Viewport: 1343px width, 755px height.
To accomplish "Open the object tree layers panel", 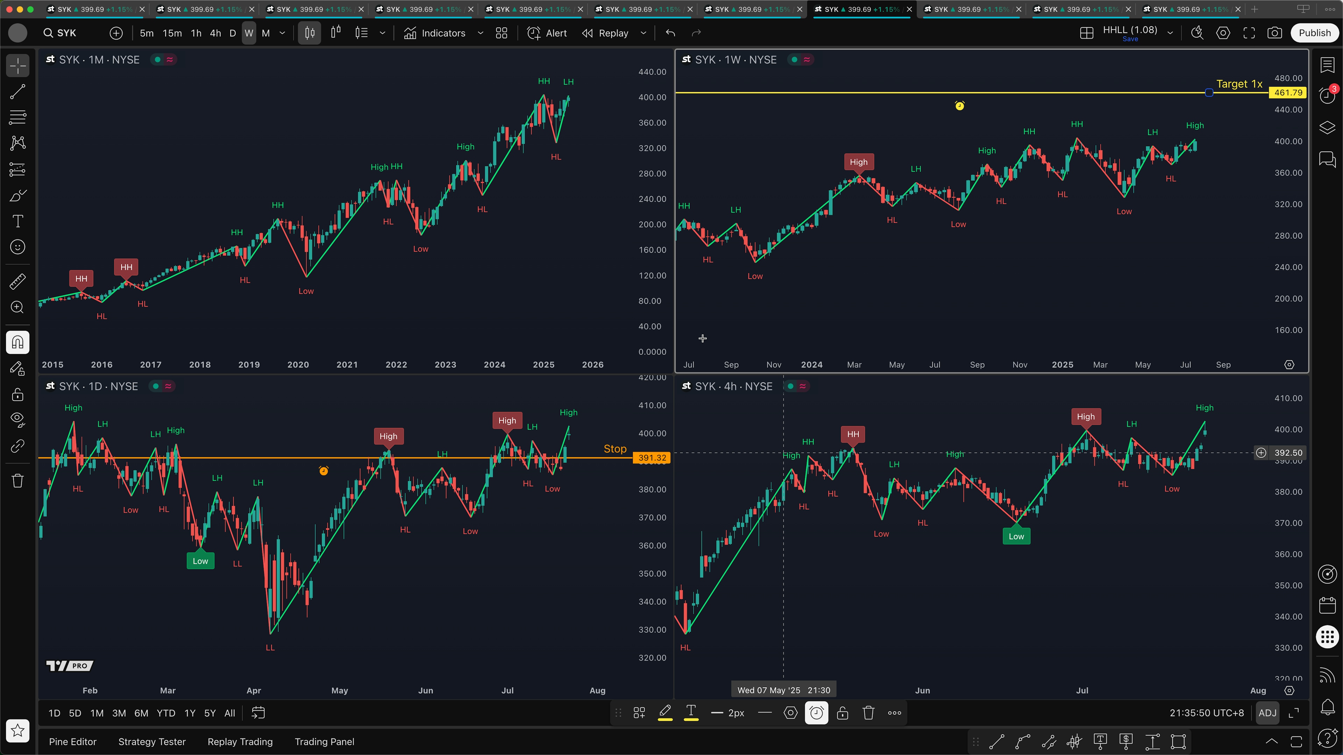I will (x=1327, y=127).
